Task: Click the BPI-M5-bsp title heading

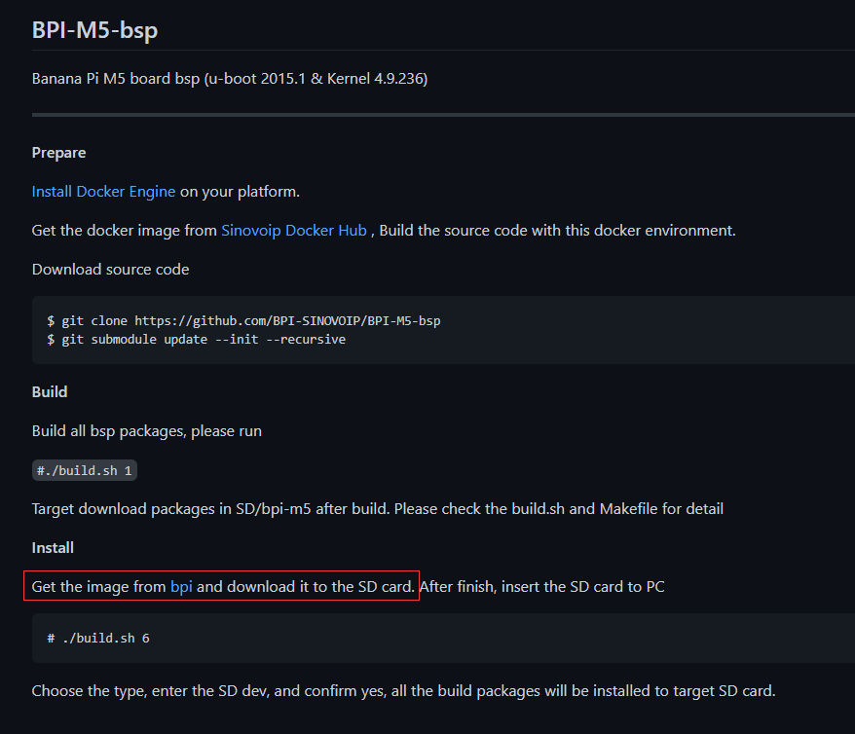Action: [94, 30]
